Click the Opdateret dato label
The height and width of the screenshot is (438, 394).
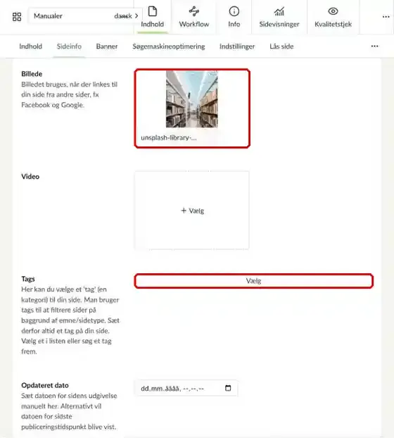[x=45, y=385]
